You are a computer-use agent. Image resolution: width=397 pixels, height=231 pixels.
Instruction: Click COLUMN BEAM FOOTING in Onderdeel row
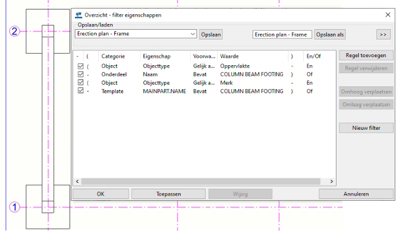(x=252, y=74)
